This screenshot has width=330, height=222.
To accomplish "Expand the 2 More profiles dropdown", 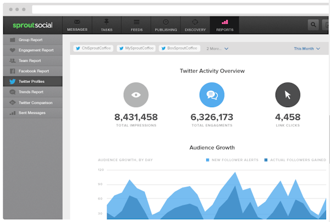I will (217, 48).
